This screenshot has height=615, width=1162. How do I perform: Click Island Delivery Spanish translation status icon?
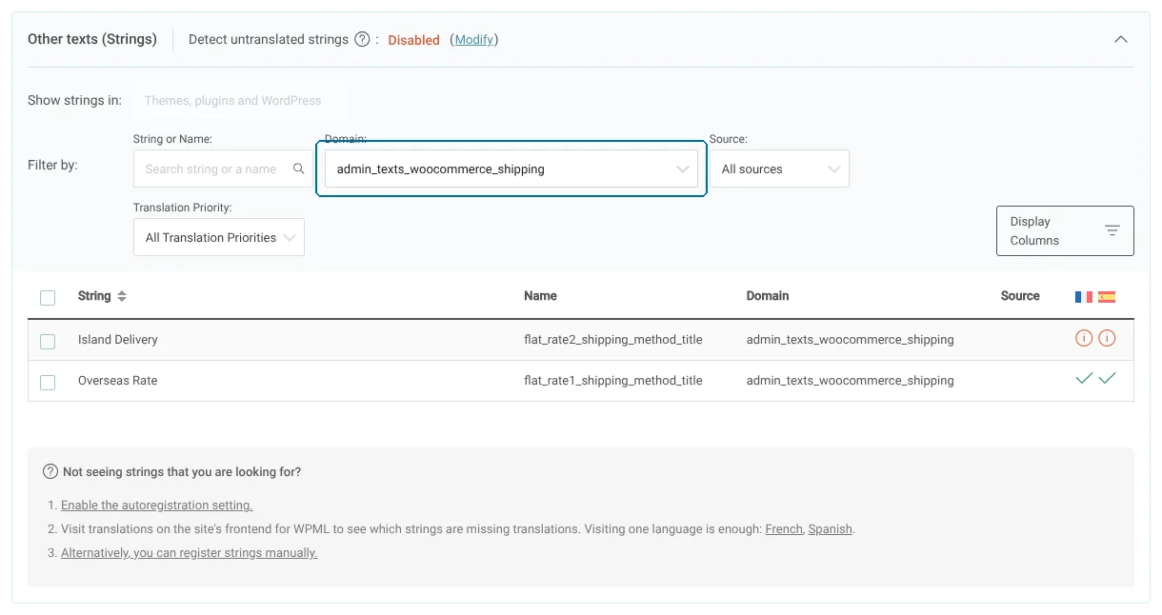pos(1107,338)
